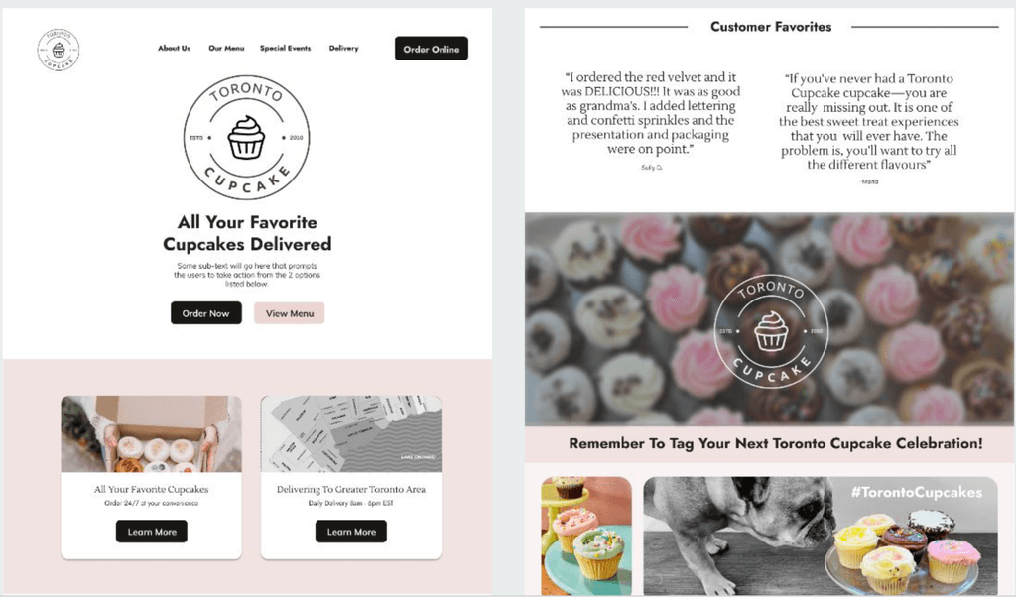Open the cupcake box photo thumbnail
The width and height of the screenshot is (1016, 601).
click(x=152, y=434)
